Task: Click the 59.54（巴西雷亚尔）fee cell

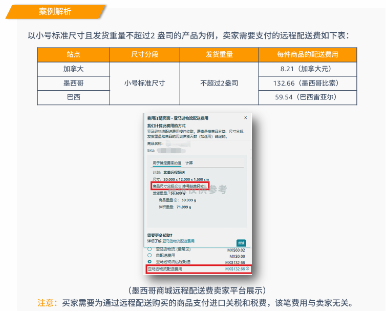Action: click(x=308, y=97)
